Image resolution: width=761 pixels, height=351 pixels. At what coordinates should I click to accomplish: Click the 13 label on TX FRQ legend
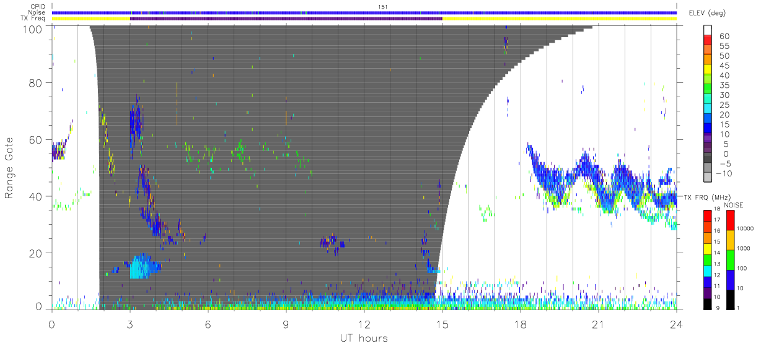(x=716, y=264)
